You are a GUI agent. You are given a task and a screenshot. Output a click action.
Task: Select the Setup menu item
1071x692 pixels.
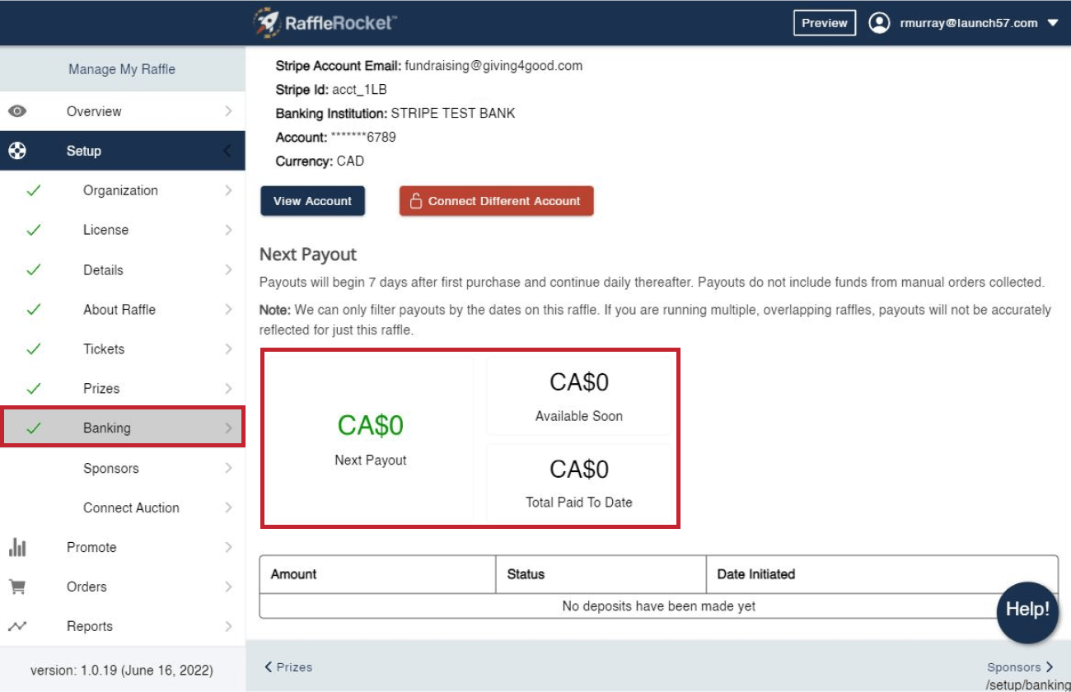[122, 151]
